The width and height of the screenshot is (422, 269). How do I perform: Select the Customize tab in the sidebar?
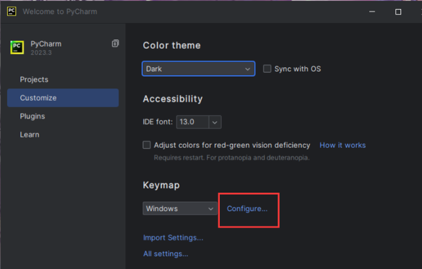38,98
